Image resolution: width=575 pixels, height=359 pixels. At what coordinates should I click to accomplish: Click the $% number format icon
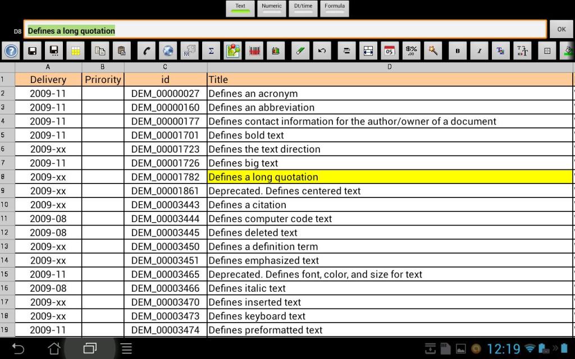coord(412,51)
